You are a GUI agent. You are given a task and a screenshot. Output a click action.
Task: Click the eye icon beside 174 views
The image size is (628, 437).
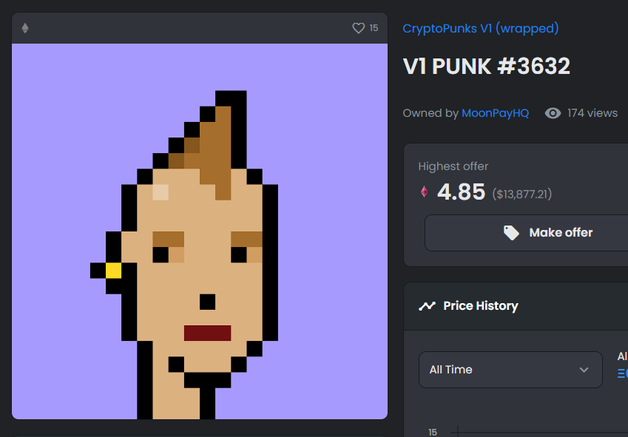tap(553, 113)
